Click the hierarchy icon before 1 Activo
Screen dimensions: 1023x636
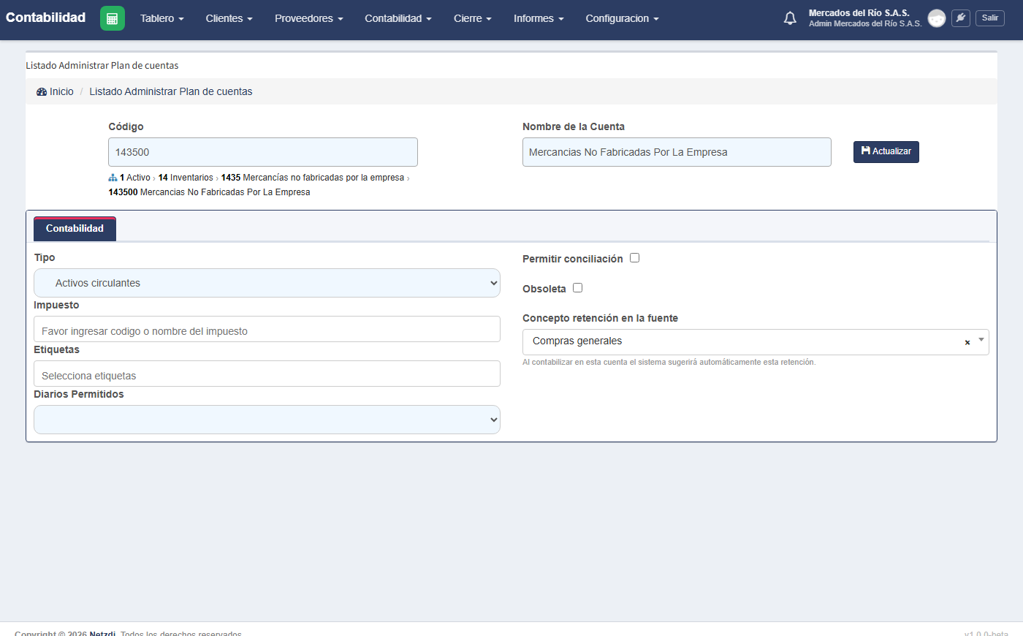pyautogui.click(x=113, y=178)
